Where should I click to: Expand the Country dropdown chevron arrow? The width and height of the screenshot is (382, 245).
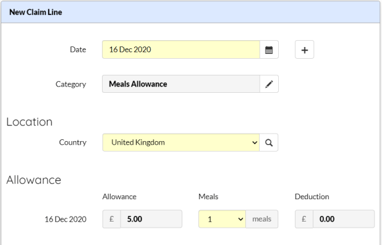pyautogui.click(x=255, y=143)
